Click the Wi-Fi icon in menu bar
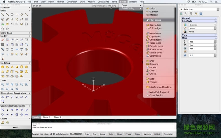 click(189, 2)
